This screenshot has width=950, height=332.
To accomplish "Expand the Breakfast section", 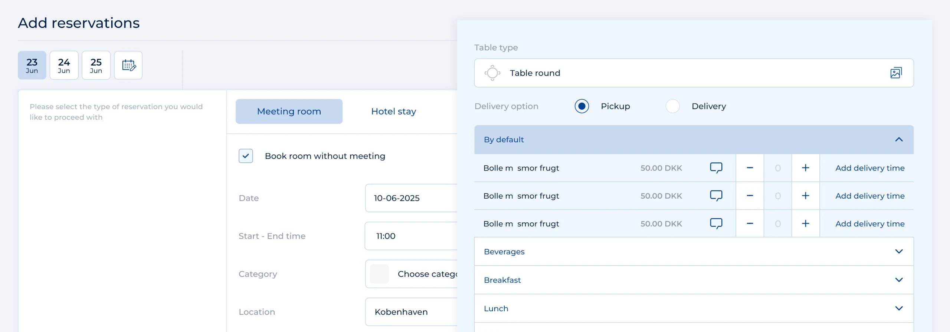I will coord(694,280).
